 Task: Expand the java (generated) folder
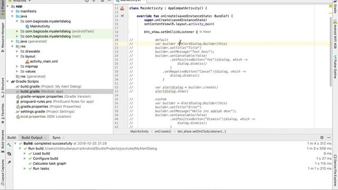pyautogui.click(x=13, y=41)
